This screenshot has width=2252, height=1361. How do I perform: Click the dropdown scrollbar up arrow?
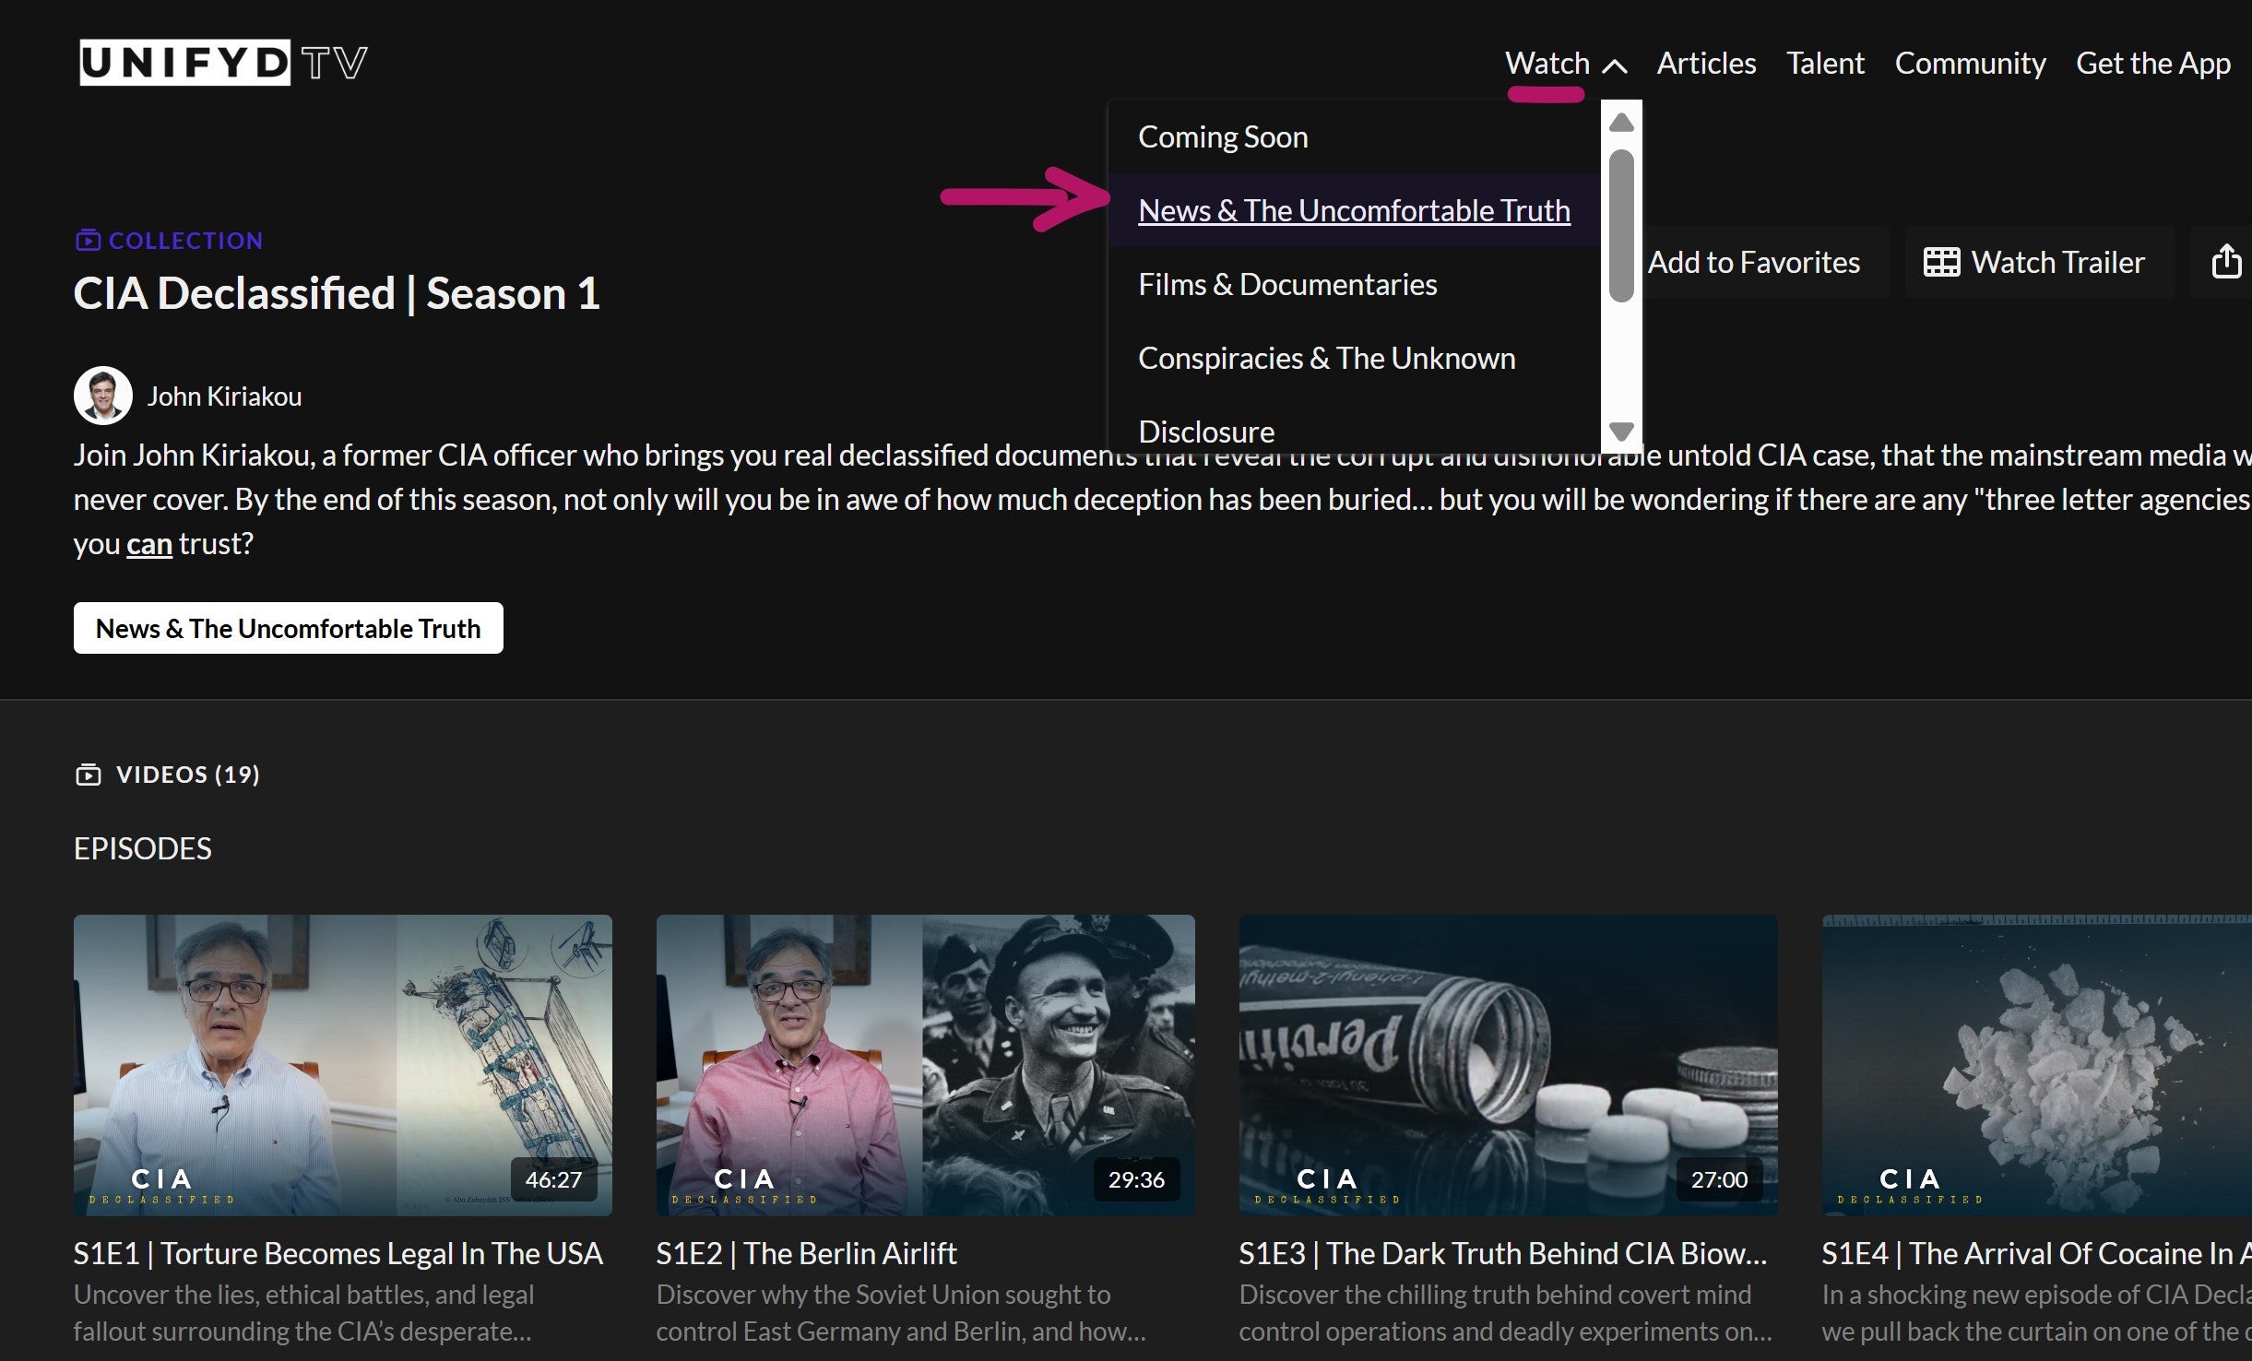(x=1621, y=123)
